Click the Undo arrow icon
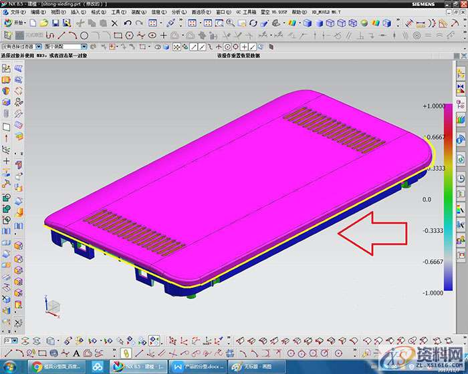 (x=128, y=23)
